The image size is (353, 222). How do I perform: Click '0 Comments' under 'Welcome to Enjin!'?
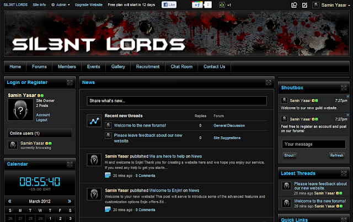click(x=145, y=210)
